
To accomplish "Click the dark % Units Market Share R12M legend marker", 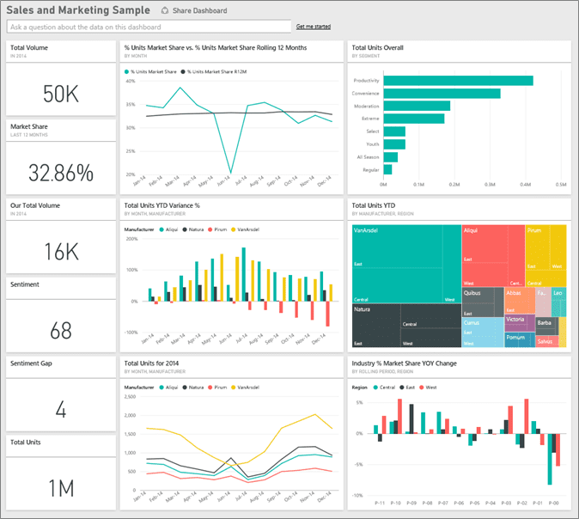I will 182,71.
